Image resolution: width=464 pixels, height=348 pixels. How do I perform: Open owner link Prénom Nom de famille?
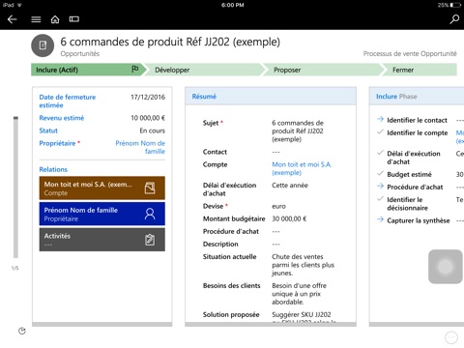coord(140,147)
